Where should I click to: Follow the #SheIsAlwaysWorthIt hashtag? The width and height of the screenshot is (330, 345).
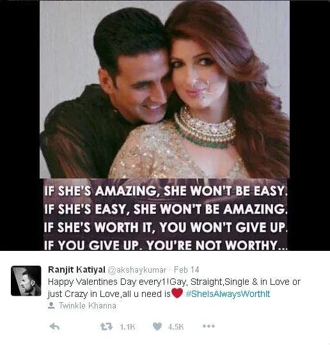pyautogui.click(x=228, y=294)
